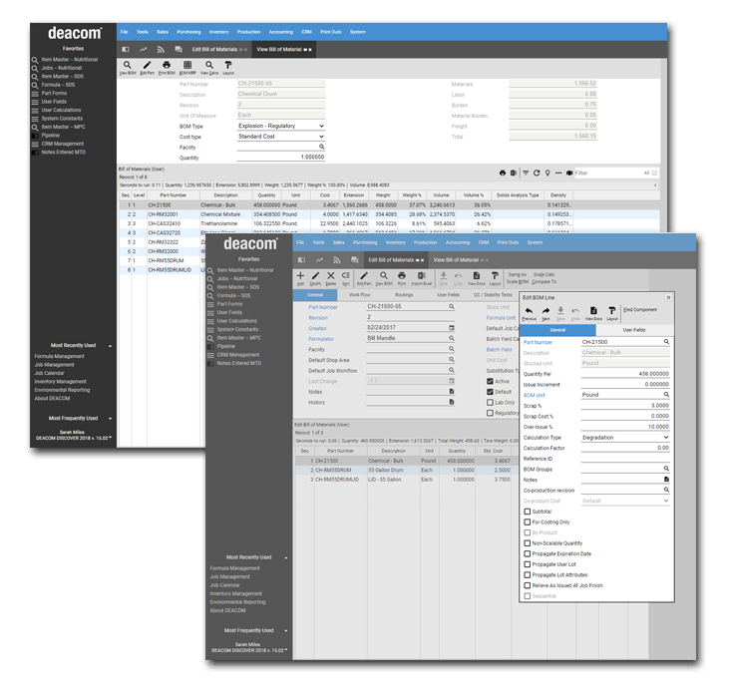Open User Fields tab in Edit BOM Line dialog

point(634,330)
